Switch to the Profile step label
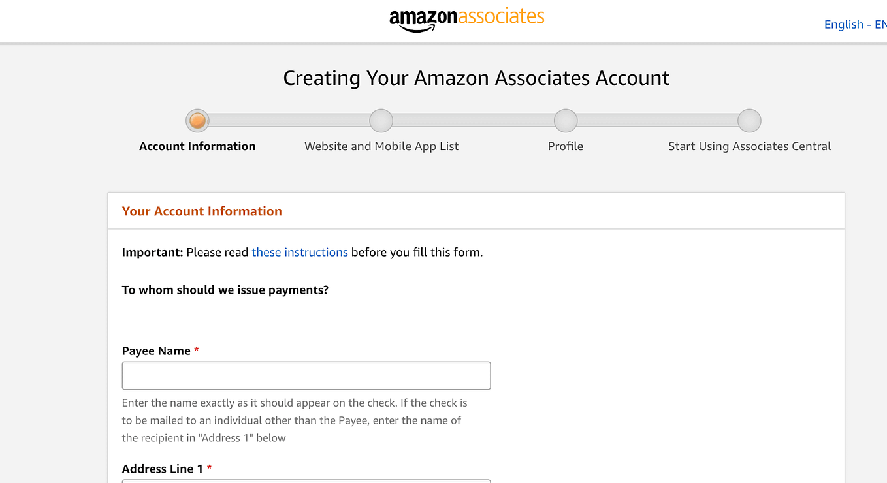The image size is (887, 483). tap(565, 146)
